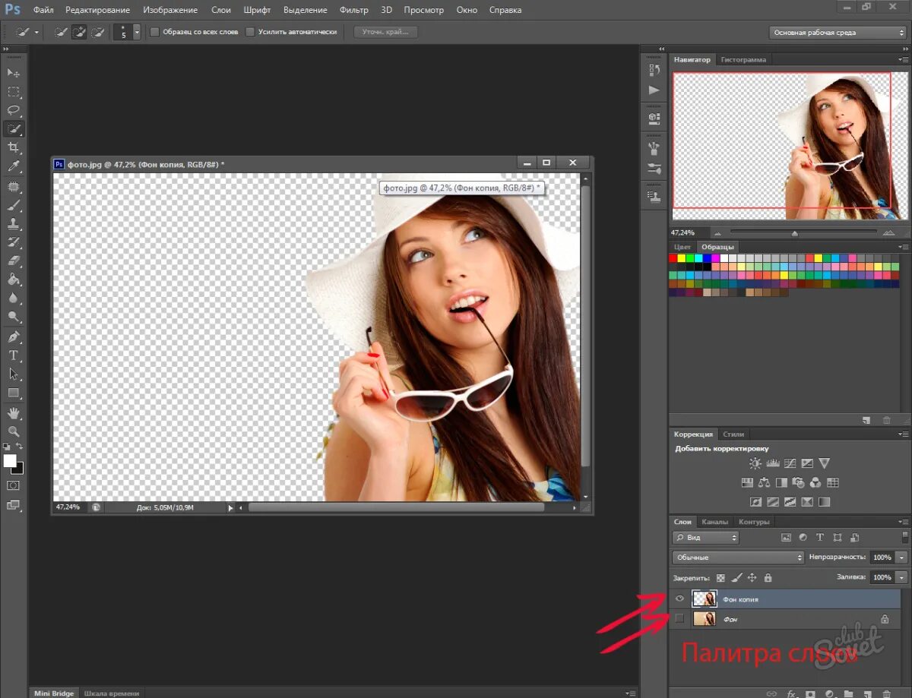Select the Rectangle shape tool

click(x=14, y=393)
